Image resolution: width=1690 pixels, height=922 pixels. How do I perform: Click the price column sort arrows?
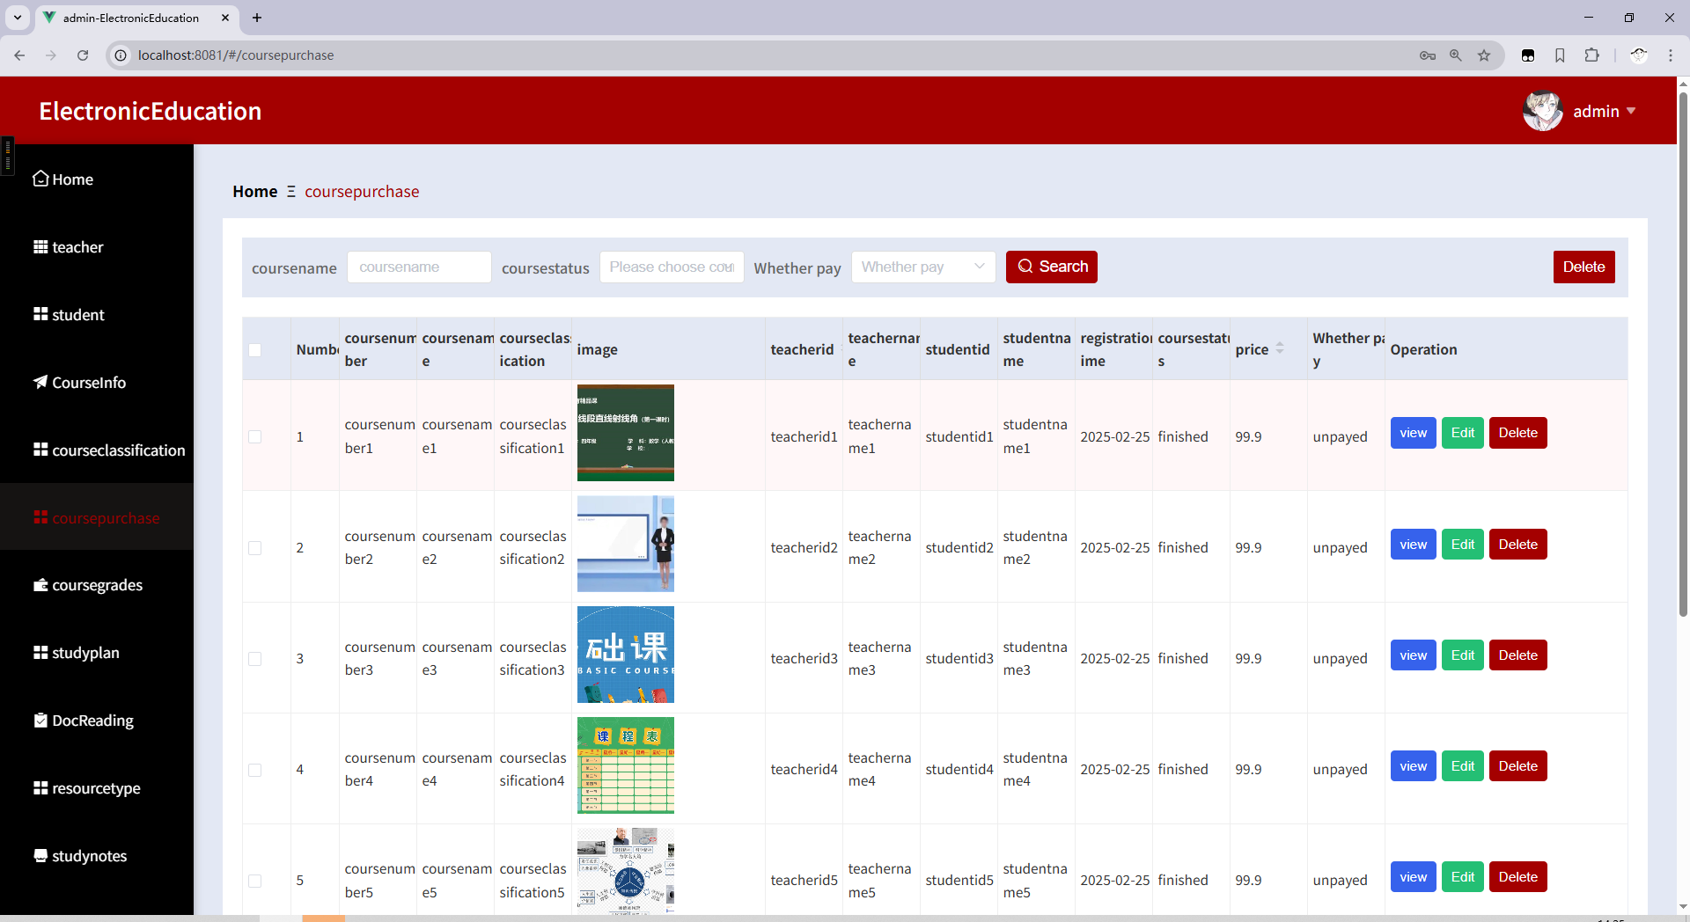click(x=1280, y=348)
